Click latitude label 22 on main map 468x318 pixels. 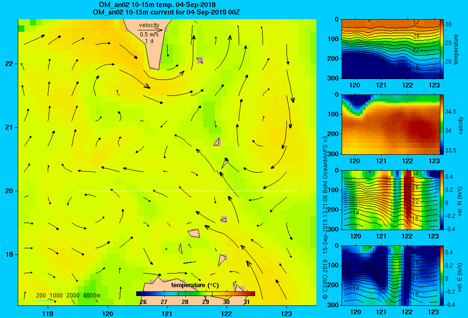(9, 64)
